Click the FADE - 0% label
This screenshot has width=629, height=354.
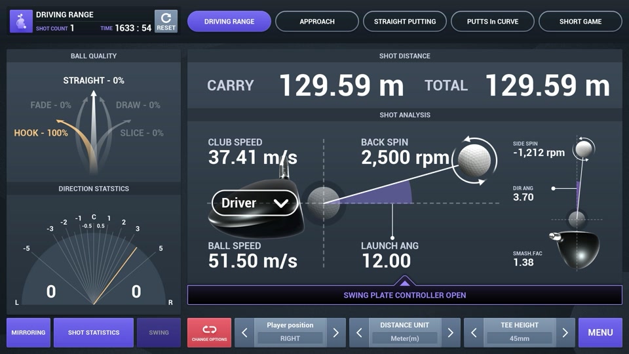[51, 105]
